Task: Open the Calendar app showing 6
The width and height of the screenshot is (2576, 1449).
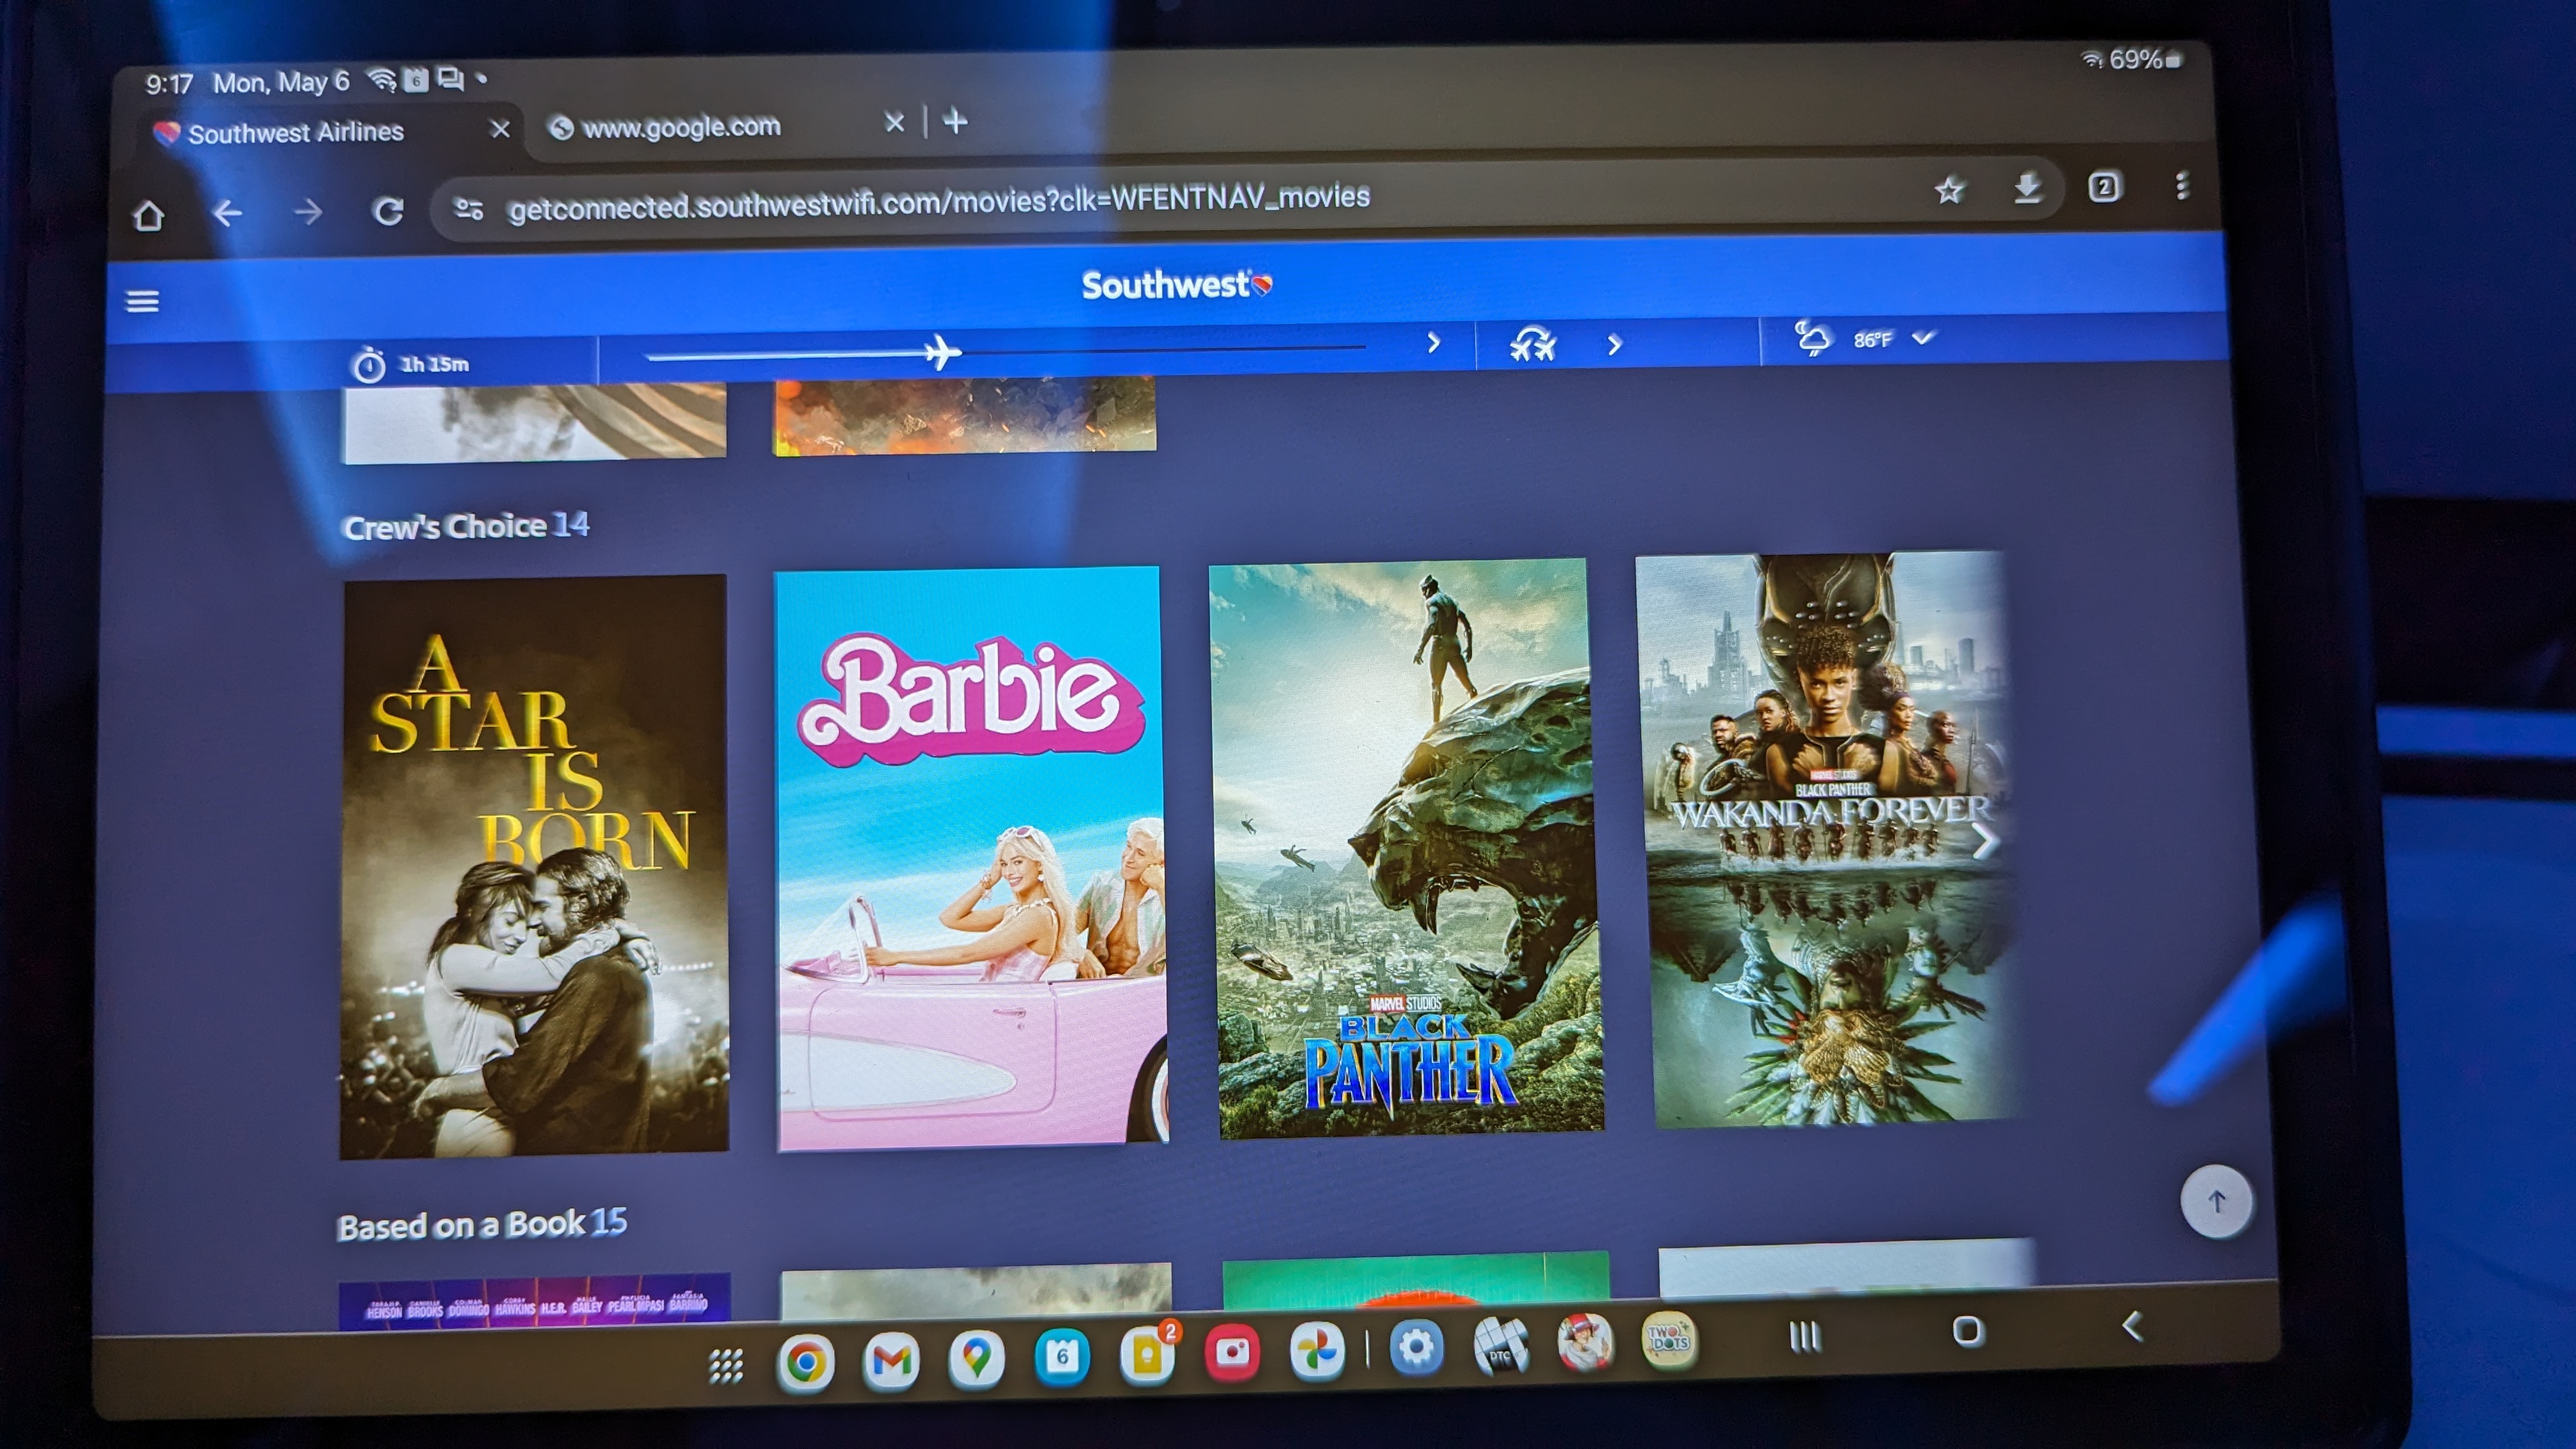Action: 1061,1356
